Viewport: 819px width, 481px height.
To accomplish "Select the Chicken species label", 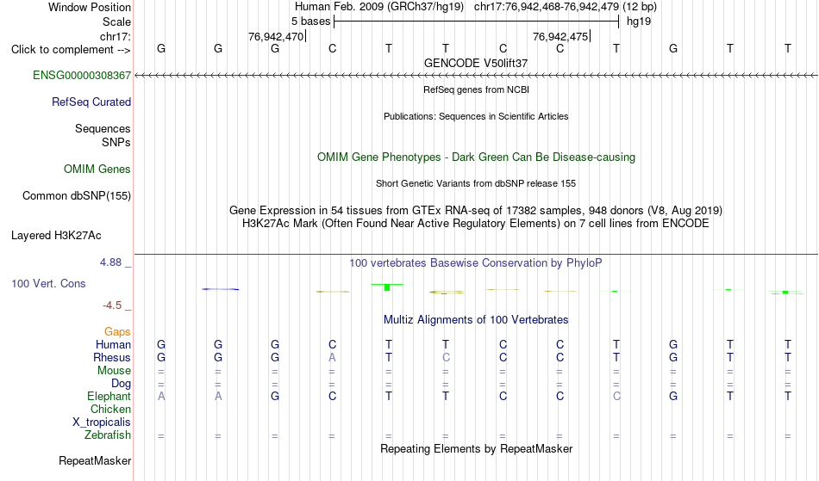I will [110, 409].
